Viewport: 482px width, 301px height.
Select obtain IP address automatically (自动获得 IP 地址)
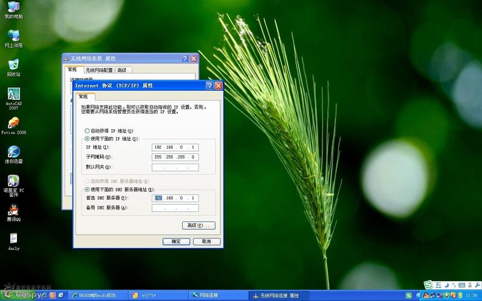87,131
